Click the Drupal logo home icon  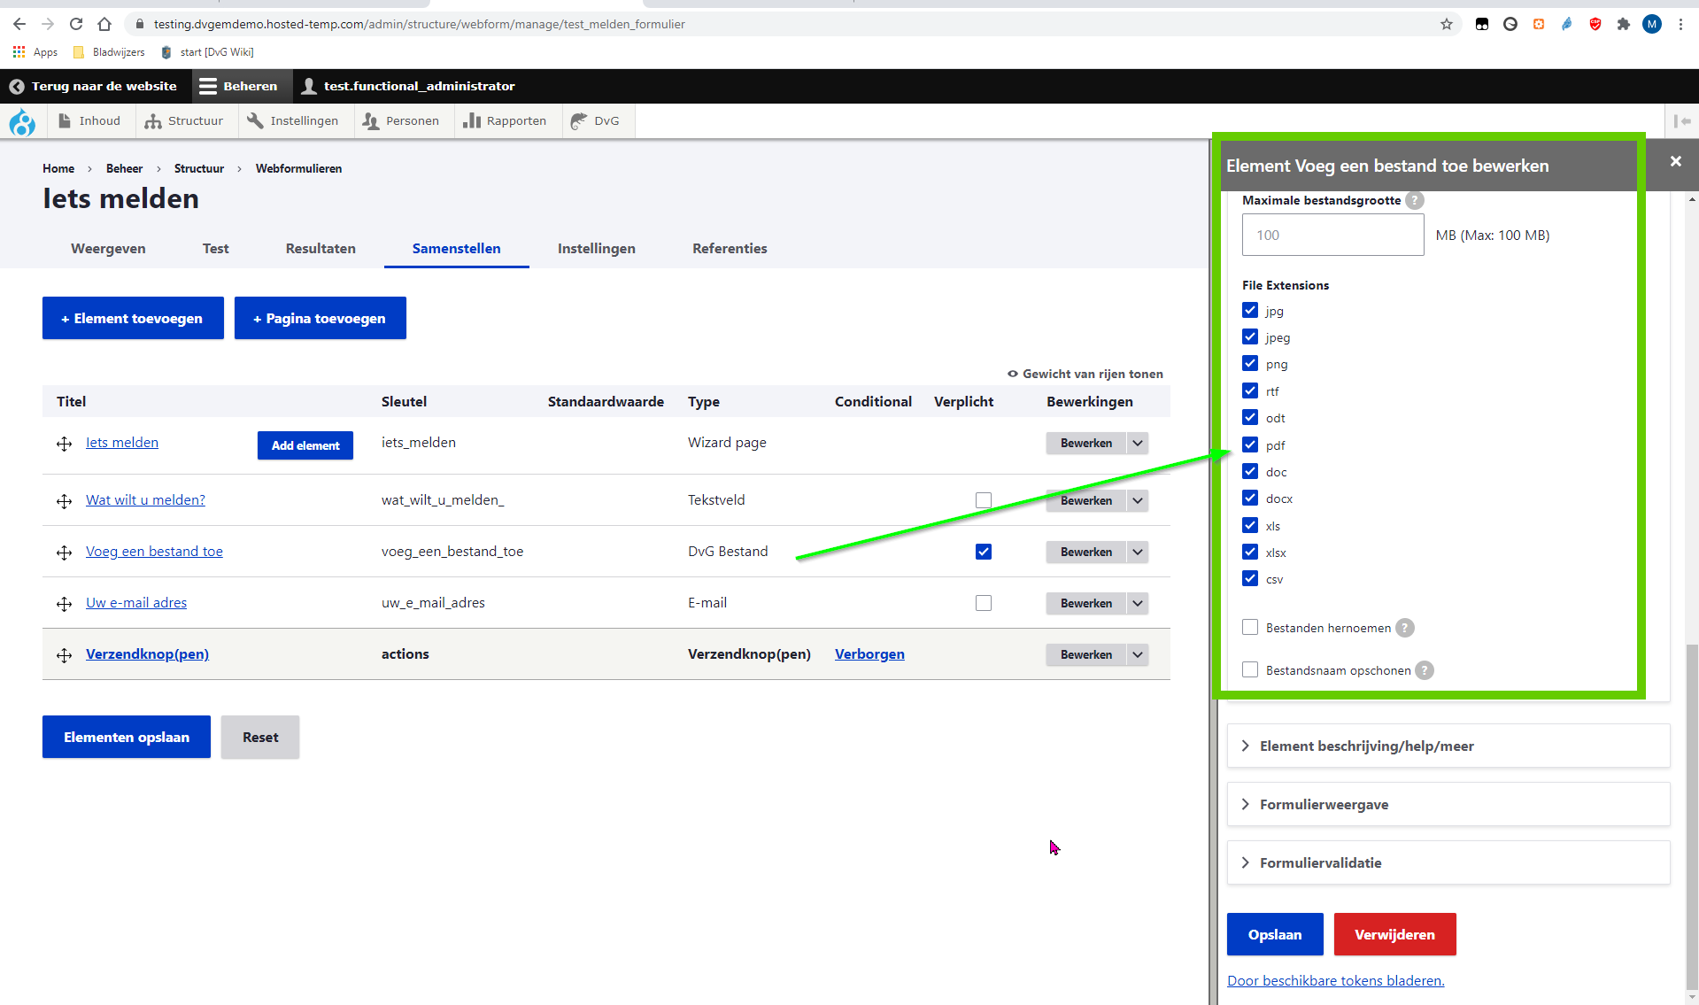point(22,121)
